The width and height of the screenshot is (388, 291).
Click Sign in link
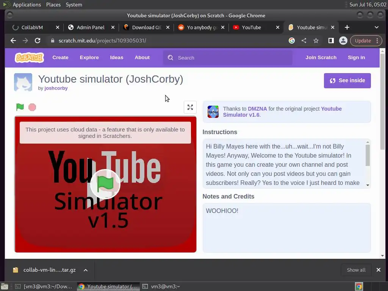(x=356, y=58)
